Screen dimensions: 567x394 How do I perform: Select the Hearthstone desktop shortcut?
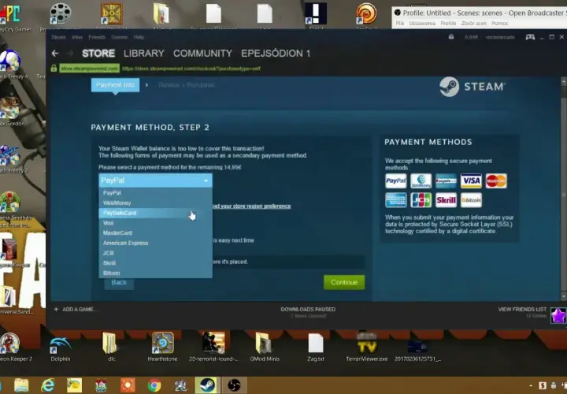162,347
